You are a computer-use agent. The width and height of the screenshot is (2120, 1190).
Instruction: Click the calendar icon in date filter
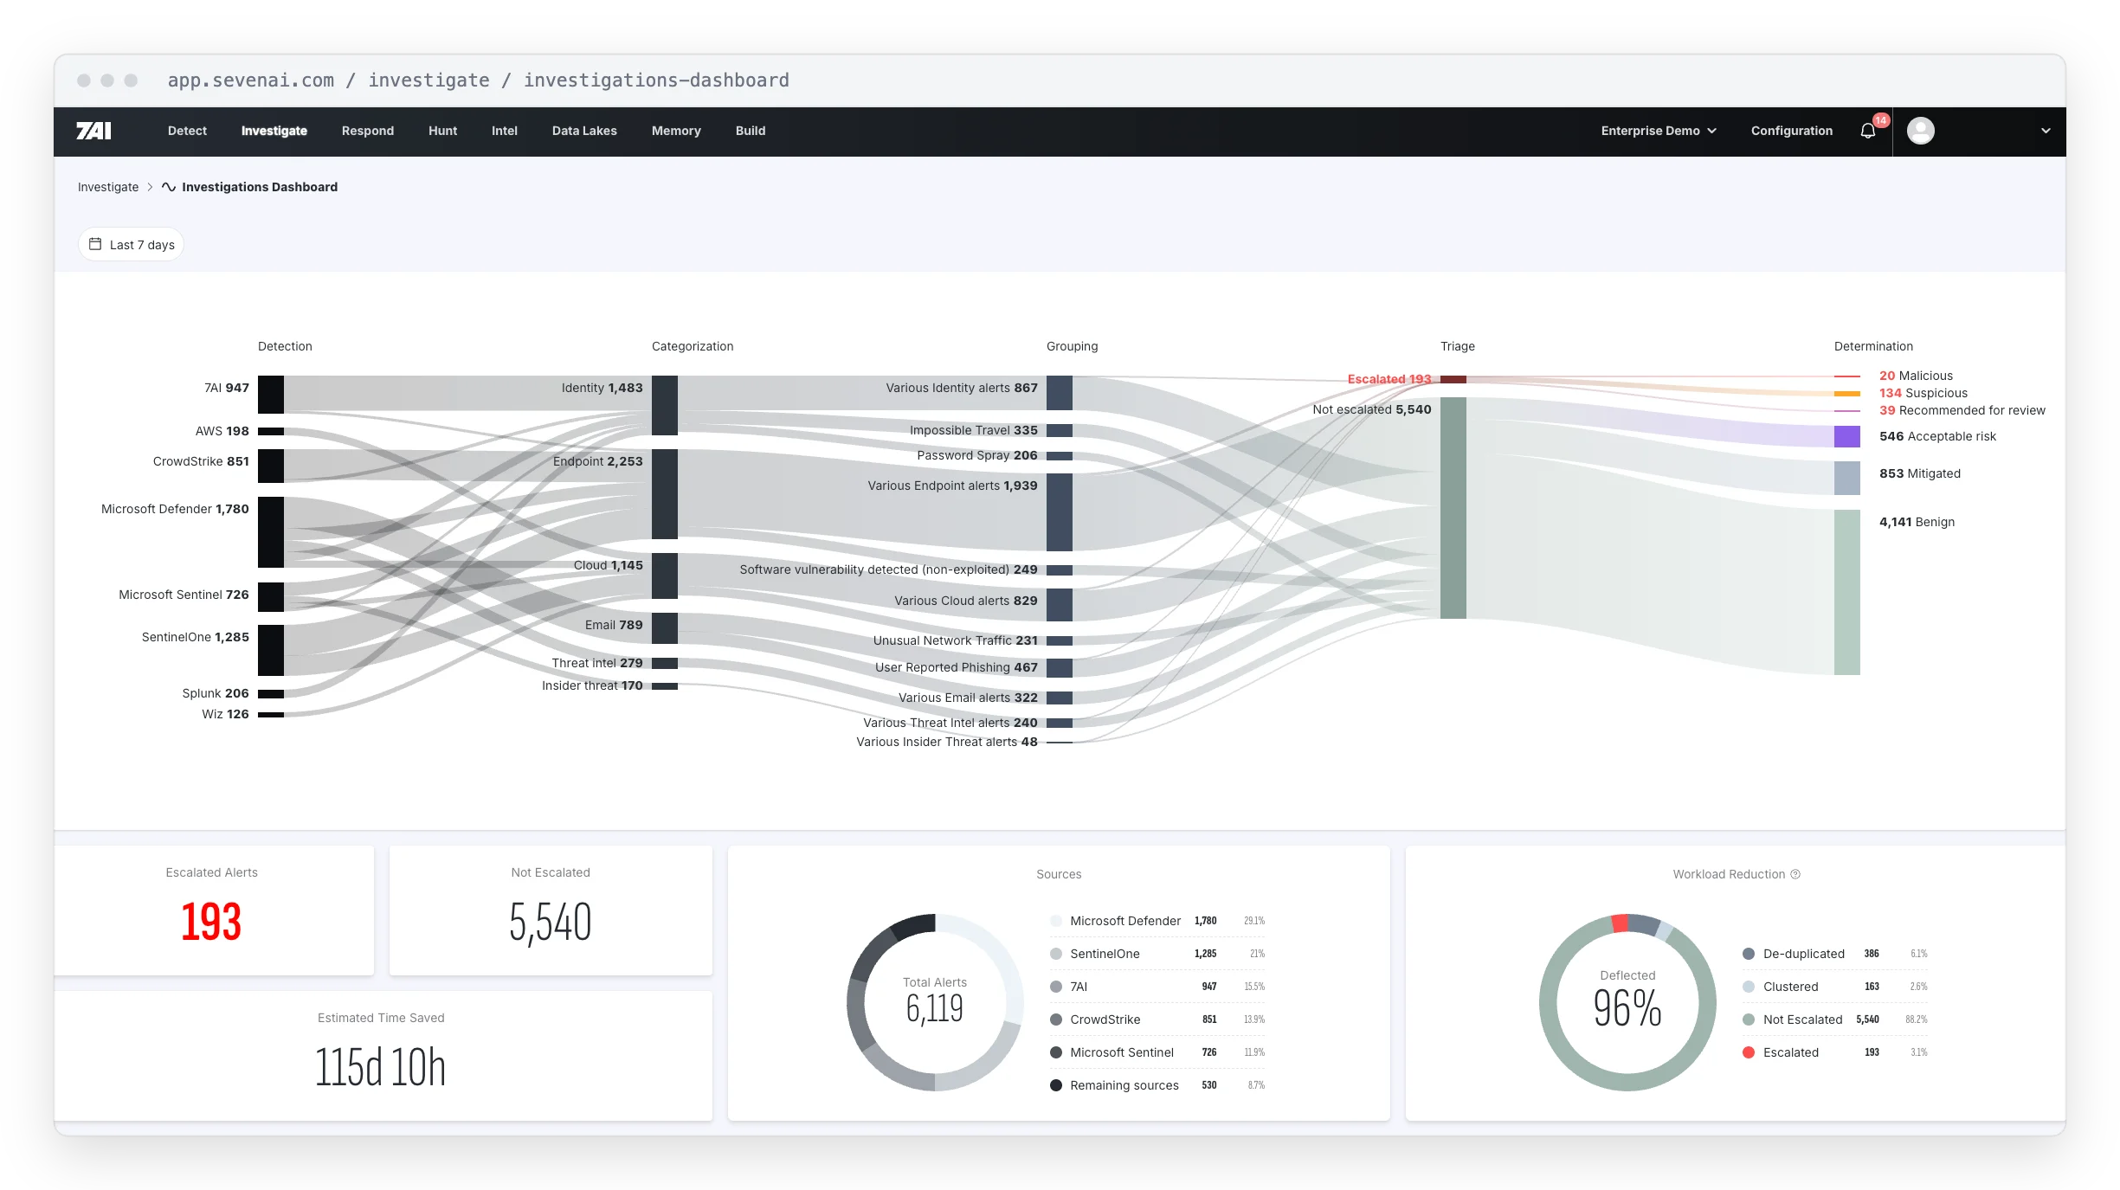click(95, 244)
